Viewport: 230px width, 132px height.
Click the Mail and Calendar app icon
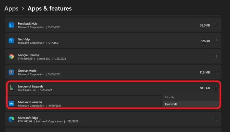coord(11,104)
